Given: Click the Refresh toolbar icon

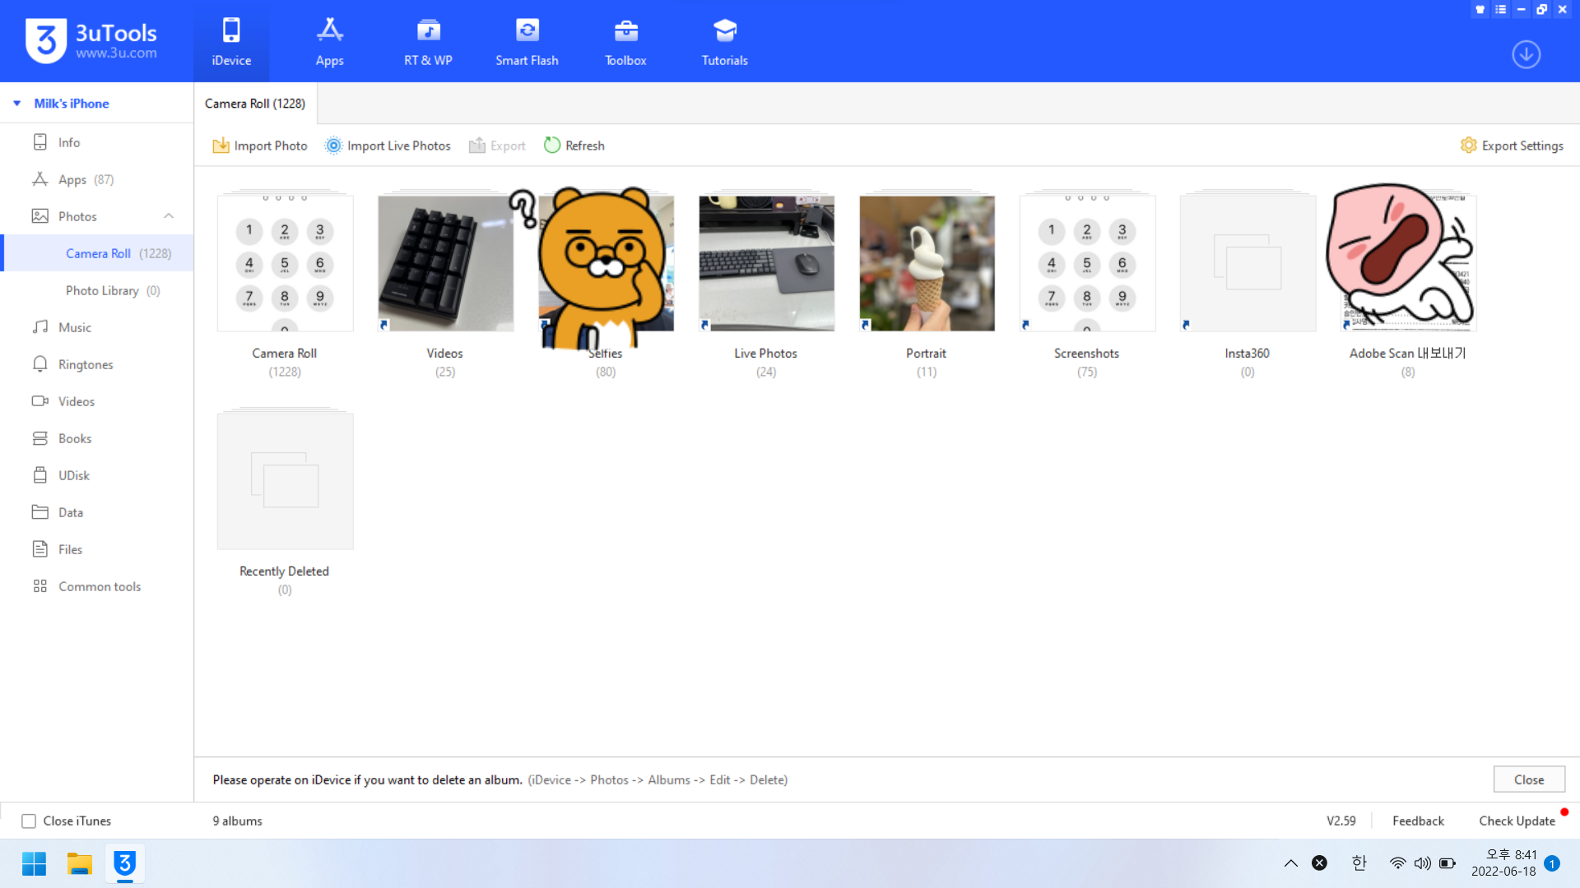Looking at the screenshot, I should pyautogui.click(x=552, y=146).
